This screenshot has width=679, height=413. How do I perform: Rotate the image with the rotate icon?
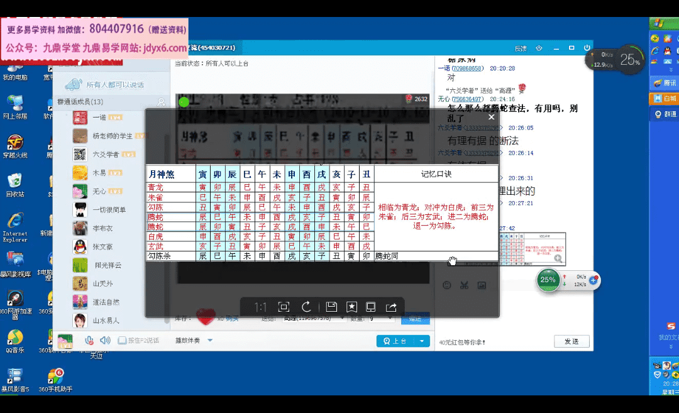coord(306,307)
